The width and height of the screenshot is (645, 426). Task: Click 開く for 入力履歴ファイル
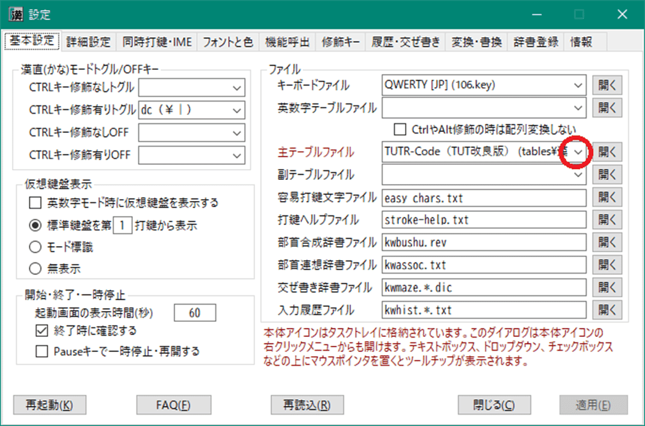point(607,310)
